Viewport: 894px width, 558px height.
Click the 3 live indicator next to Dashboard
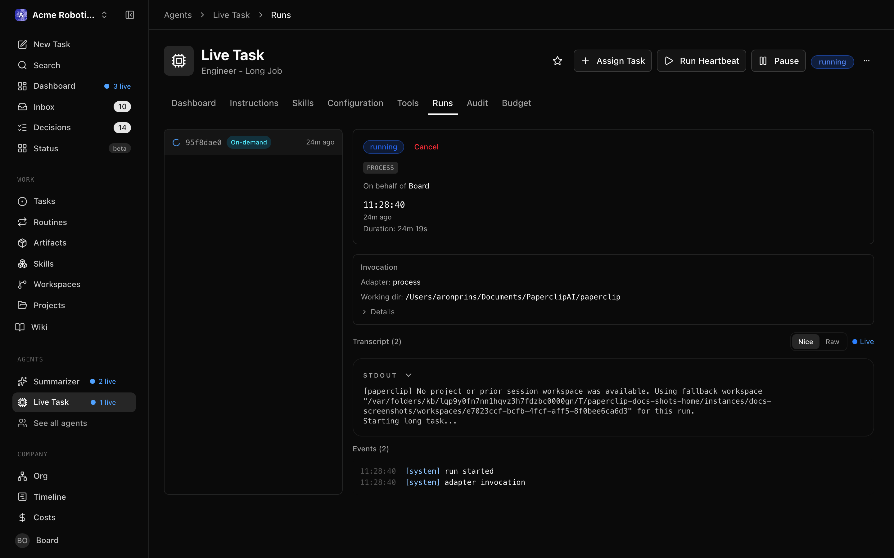[x=117, y=86]
